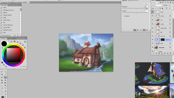This screenshot has height=98, width=174.
Task: Select the Delicate hair brush preset
Action: pyautogui.click(x=10, y=30)
